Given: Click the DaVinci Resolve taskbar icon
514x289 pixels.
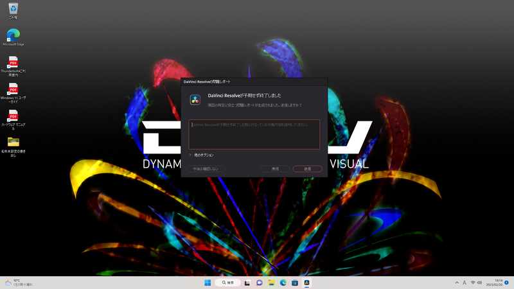Looking at the screenshot, I should pyautogui.click(x=306, y=283).
